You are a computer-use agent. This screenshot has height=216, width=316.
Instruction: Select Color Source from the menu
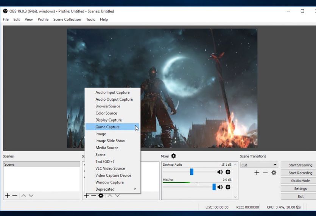[x=112, y=113]
